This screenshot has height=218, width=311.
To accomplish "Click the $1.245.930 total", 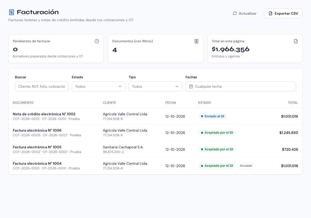I will (x=289, y=133).
